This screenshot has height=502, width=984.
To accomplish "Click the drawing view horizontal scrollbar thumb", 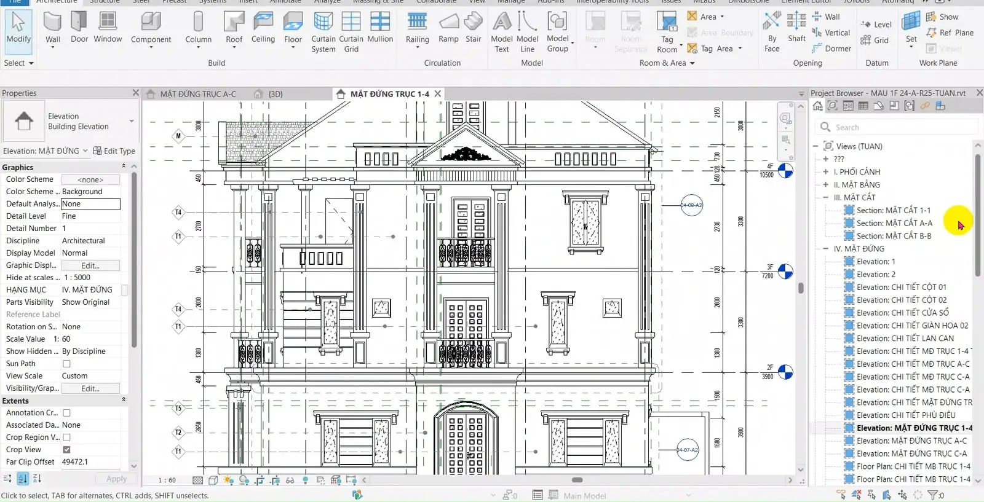I will pos(577,480).
